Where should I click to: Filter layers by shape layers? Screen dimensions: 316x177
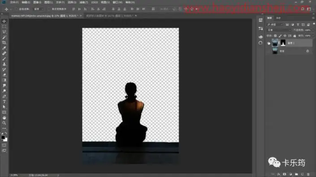(303, 25)
